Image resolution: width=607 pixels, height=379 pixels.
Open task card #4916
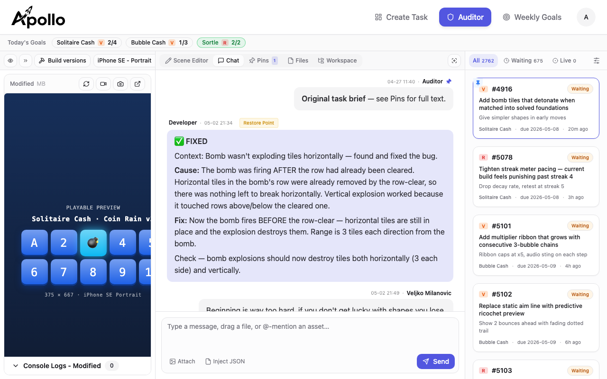536,108
